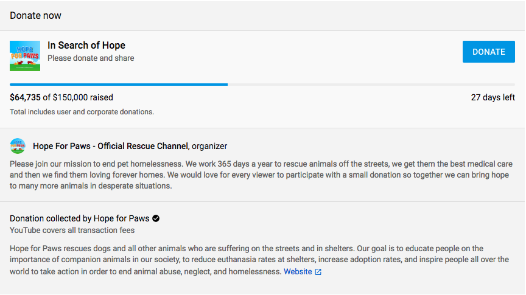Click the "Donate now" header

pos(35,15)
